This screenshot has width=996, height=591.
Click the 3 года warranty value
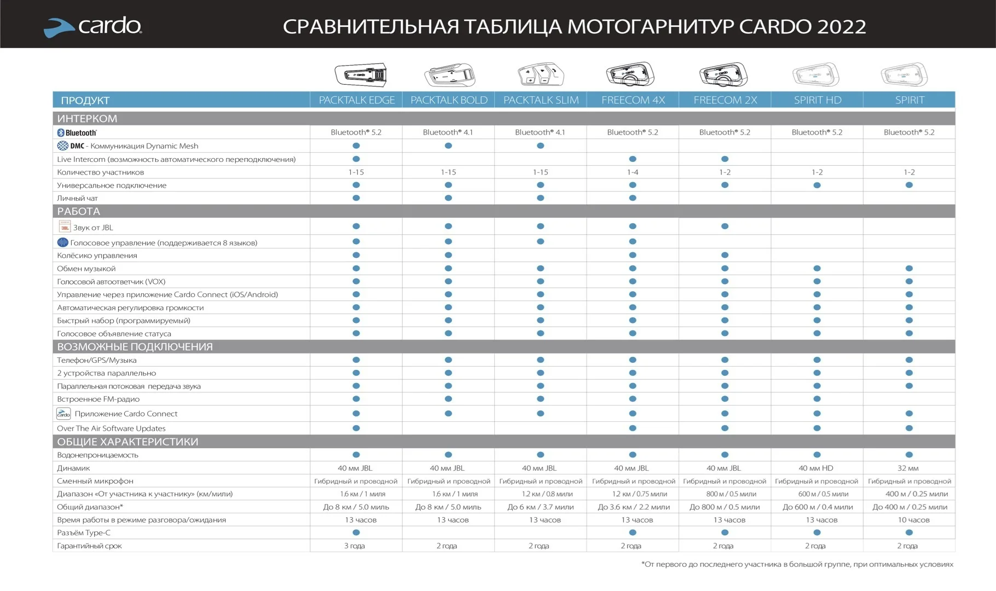pyautogui.click(x=354, y=546)
